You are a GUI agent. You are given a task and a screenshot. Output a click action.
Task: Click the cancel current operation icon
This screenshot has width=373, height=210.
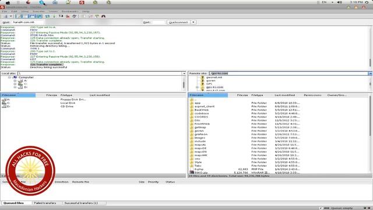click(x=61, y=16)
